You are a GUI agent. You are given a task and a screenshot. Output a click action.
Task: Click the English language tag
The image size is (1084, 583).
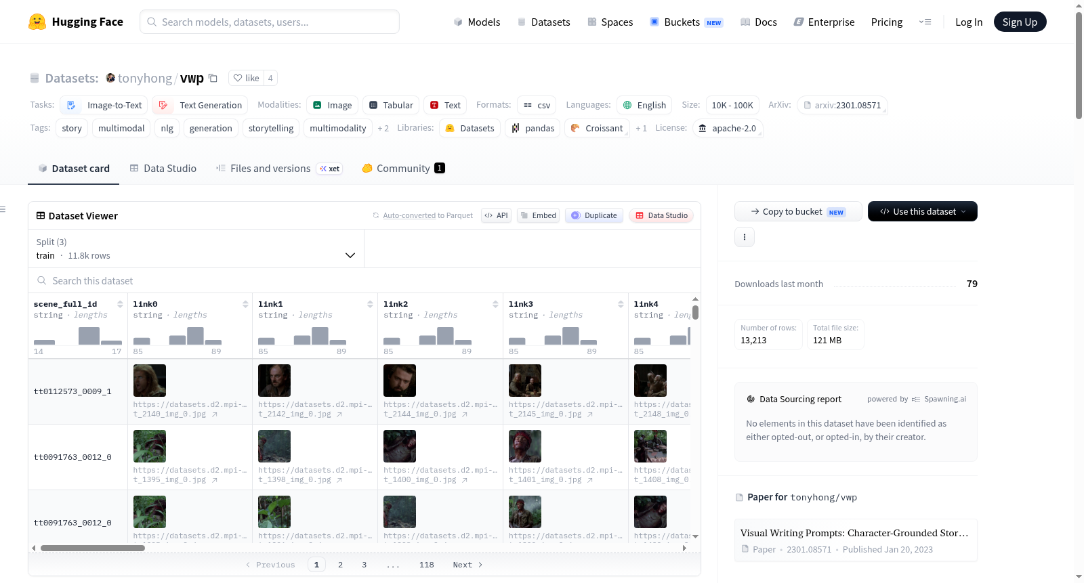pyautogui.click(x=644, y=105)
